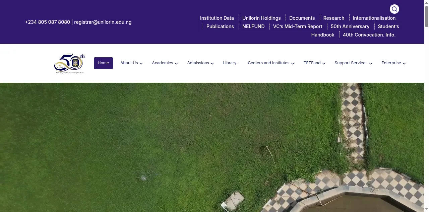Open the search icon in the top bar

[394, 9]
